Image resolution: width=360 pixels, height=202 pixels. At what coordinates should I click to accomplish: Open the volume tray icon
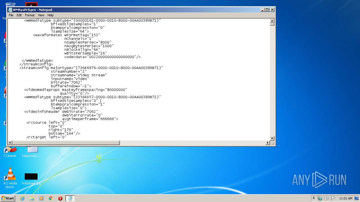click(x=327, y=198)
